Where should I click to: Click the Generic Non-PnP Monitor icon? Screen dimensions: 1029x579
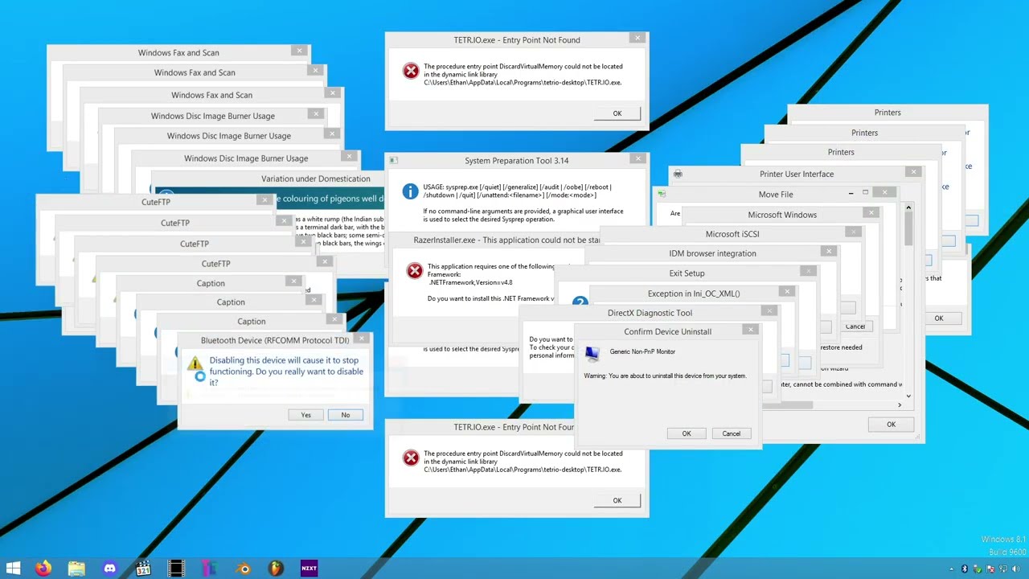pos(592,353)
